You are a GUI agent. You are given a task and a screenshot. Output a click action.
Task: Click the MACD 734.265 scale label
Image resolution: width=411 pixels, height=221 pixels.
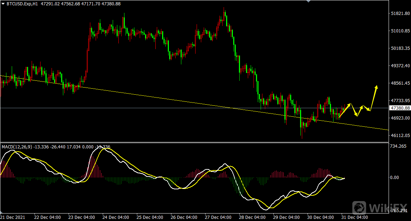click(x=398, y=146)
